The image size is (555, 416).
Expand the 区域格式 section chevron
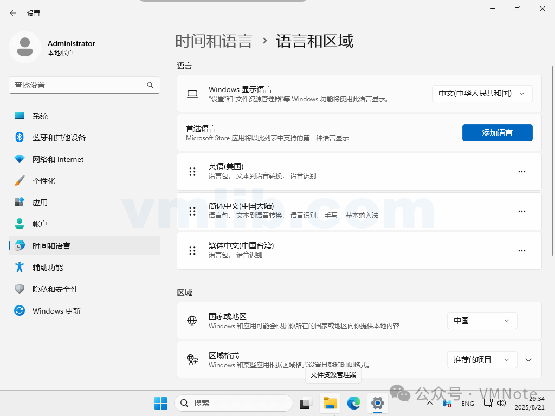pos(529,360)
